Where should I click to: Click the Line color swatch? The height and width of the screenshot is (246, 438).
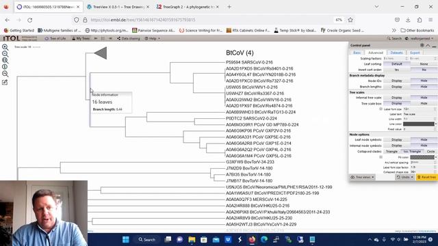(418, 124)
